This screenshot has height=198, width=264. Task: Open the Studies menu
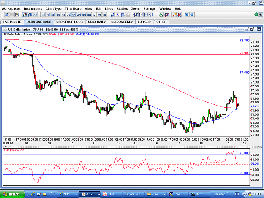pos(122,9)
